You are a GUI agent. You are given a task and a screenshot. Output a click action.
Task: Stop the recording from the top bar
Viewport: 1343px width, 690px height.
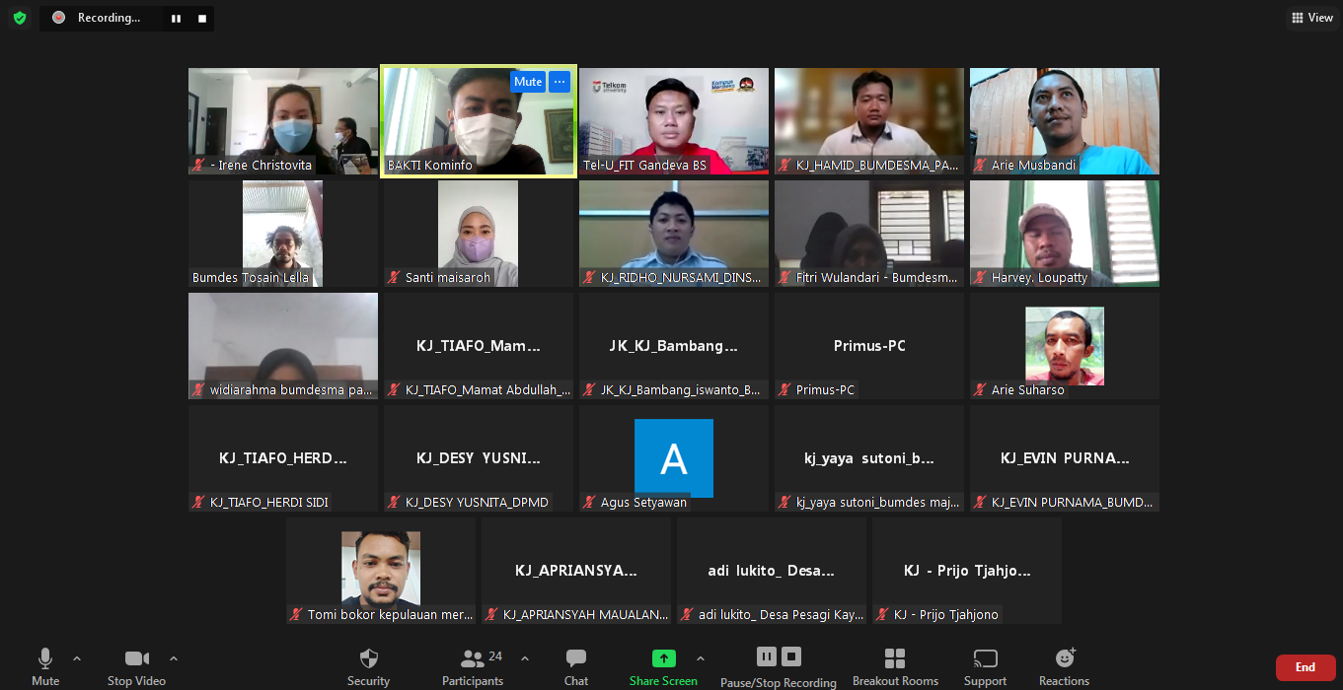click(x=203, y=18)
